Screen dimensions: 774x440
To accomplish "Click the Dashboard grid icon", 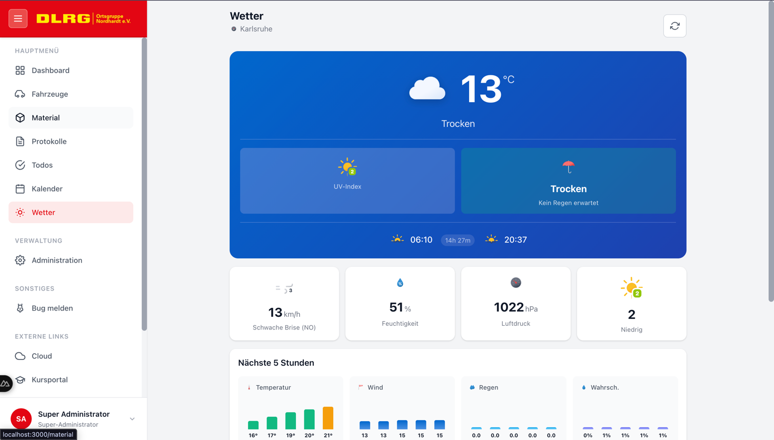I will pos(20,71).
